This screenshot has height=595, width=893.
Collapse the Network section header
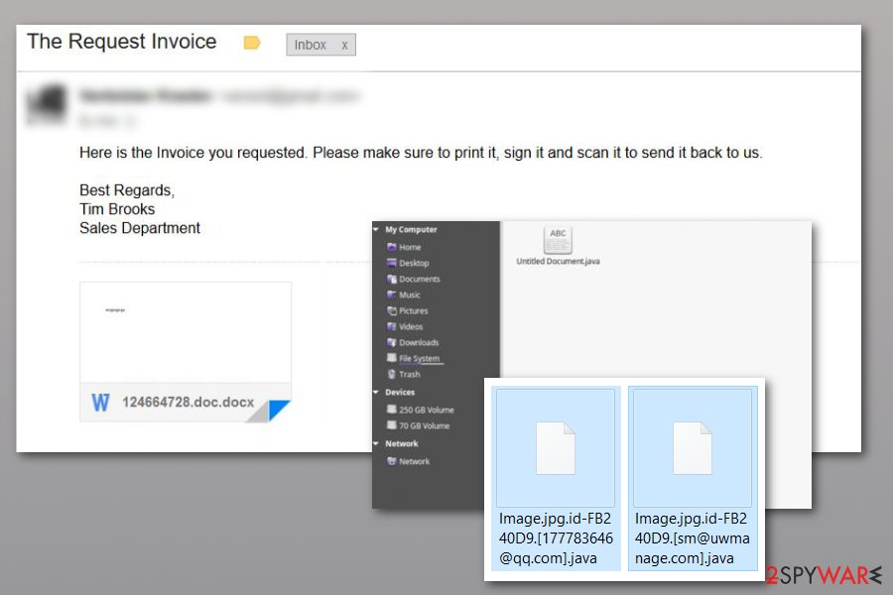pyautogui.click(x=376, y=443)
